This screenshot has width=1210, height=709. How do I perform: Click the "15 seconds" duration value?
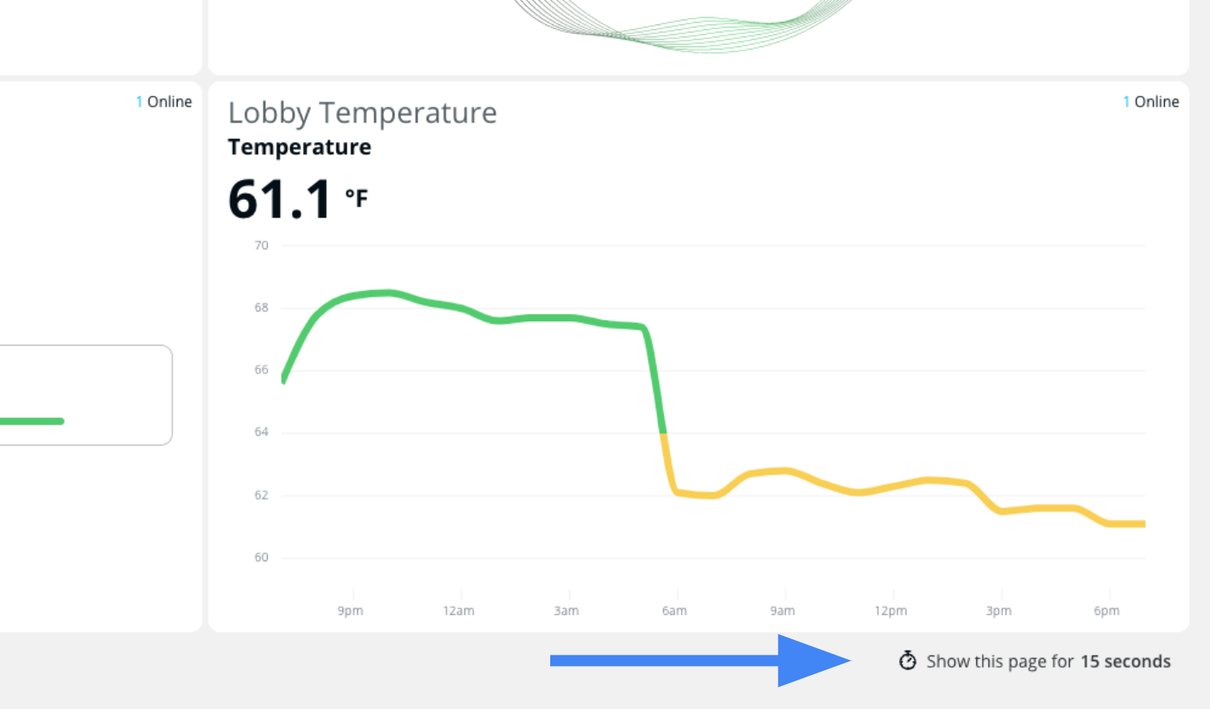tap(1125, 662)
